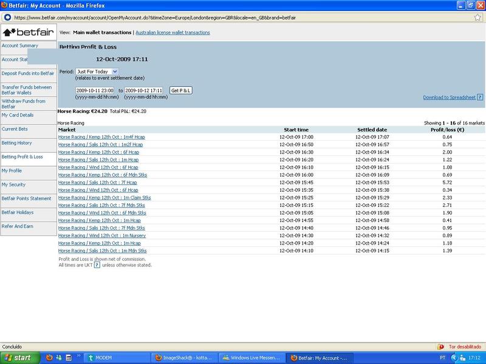486x364 pixels.
Task: Click the Tor desabilitado status bar icon
Action: pyautogui.click(x=440, y=346)
